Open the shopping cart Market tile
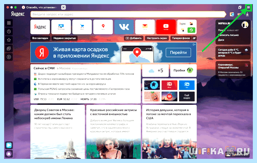This screenshot has height=163, width=257. click(82, 27)
